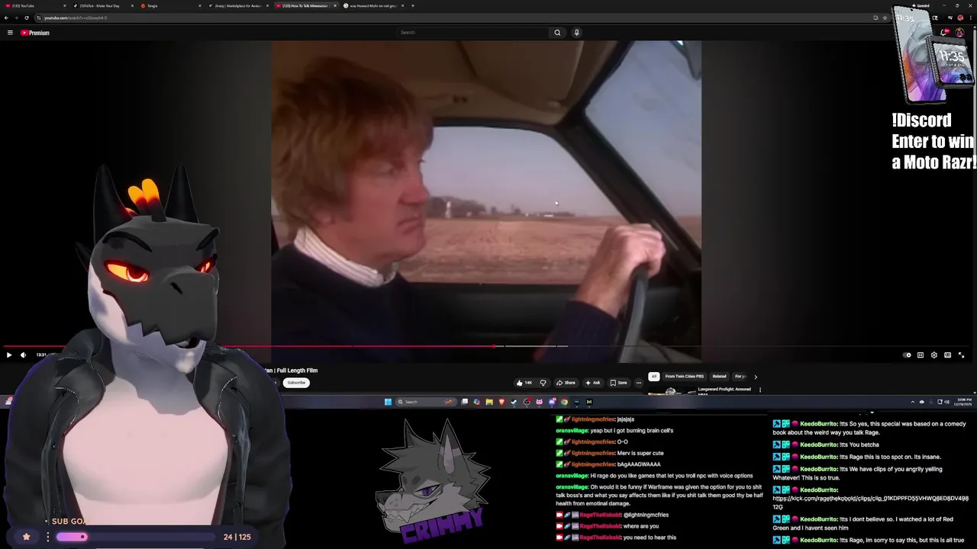This screenshot has width=977, height=549.
Task: Switch to the TikTok - Make Your Day tab
Action: (102, 5)
